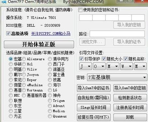Pick the 技嘉 brand radio button
This screenshot has width=148, height=122.
[x=50, y=80]
